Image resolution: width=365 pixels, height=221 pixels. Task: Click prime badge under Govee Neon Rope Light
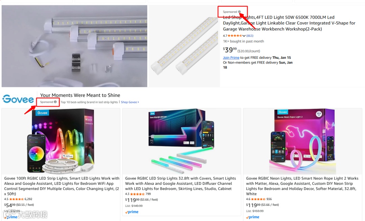click(253, 217)
